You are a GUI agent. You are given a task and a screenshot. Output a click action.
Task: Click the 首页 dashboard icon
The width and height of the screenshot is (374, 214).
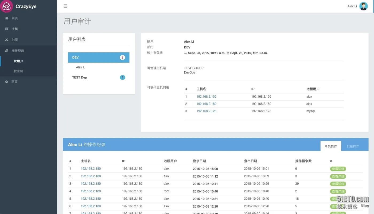coord(7,18)
